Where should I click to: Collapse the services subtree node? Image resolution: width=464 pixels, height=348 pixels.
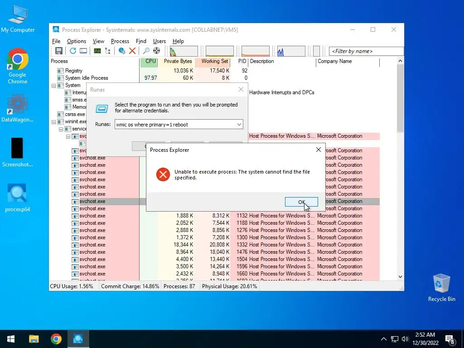pos(61,129)
